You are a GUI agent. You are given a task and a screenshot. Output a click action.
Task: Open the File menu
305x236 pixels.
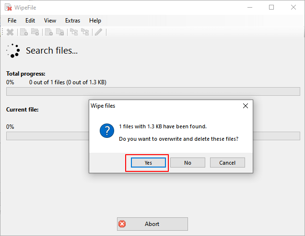(12, 21)
